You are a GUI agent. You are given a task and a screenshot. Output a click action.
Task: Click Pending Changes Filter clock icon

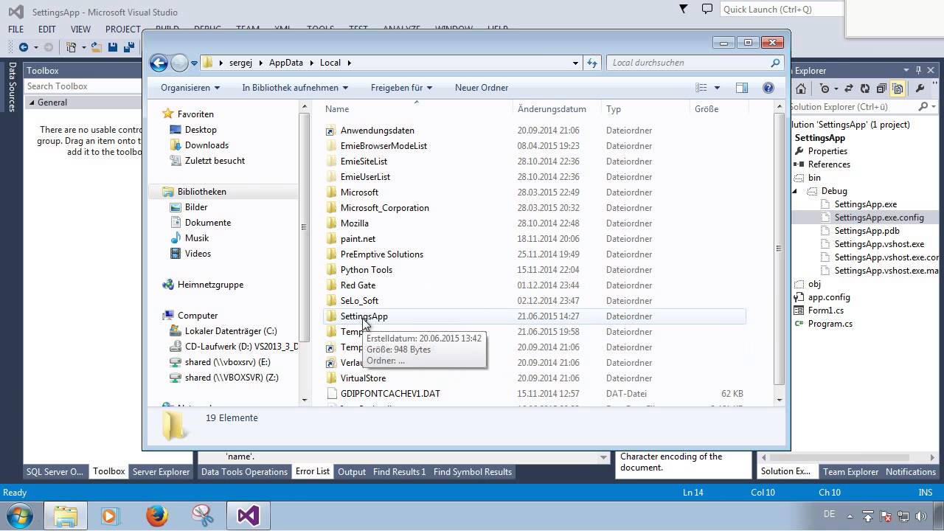tap(825, 88)
